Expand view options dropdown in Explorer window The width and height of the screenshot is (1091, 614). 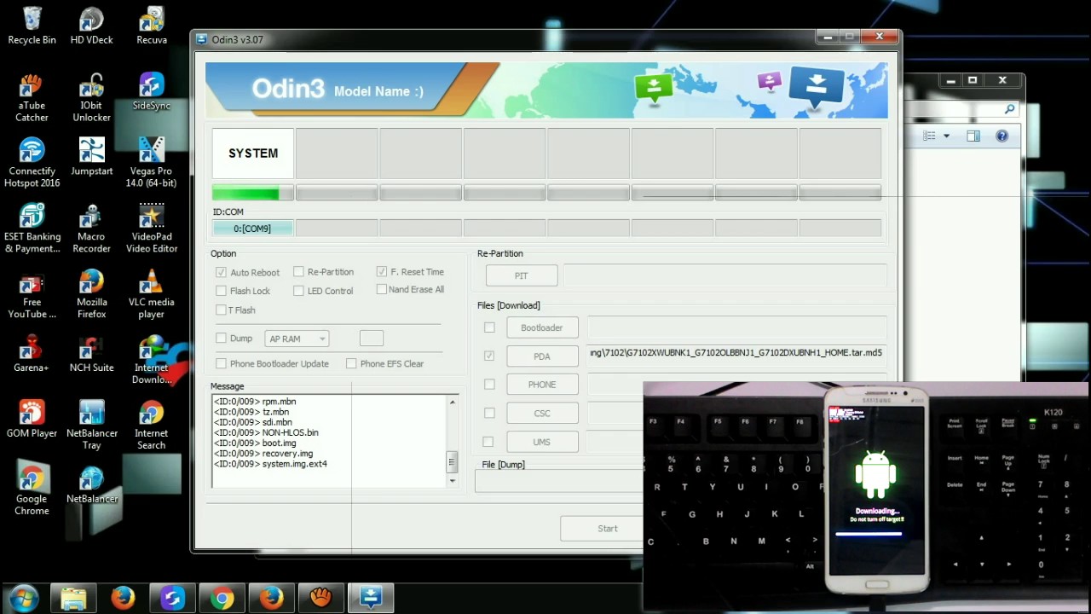946,136
